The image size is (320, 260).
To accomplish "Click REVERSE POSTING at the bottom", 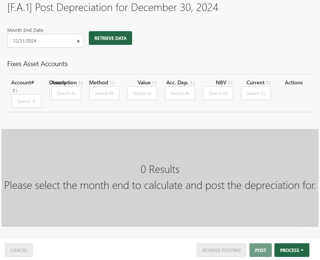I will click(221, 250).
